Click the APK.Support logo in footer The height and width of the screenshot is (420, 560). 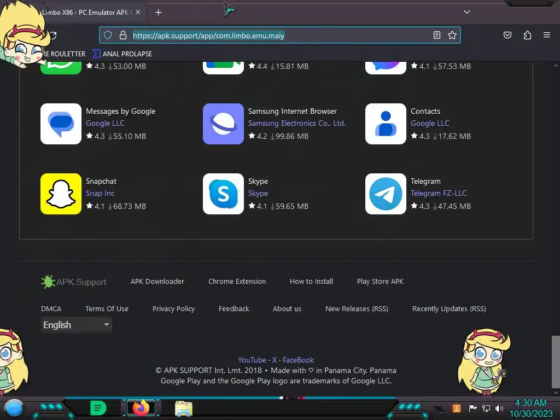click(x=74, y=282)
